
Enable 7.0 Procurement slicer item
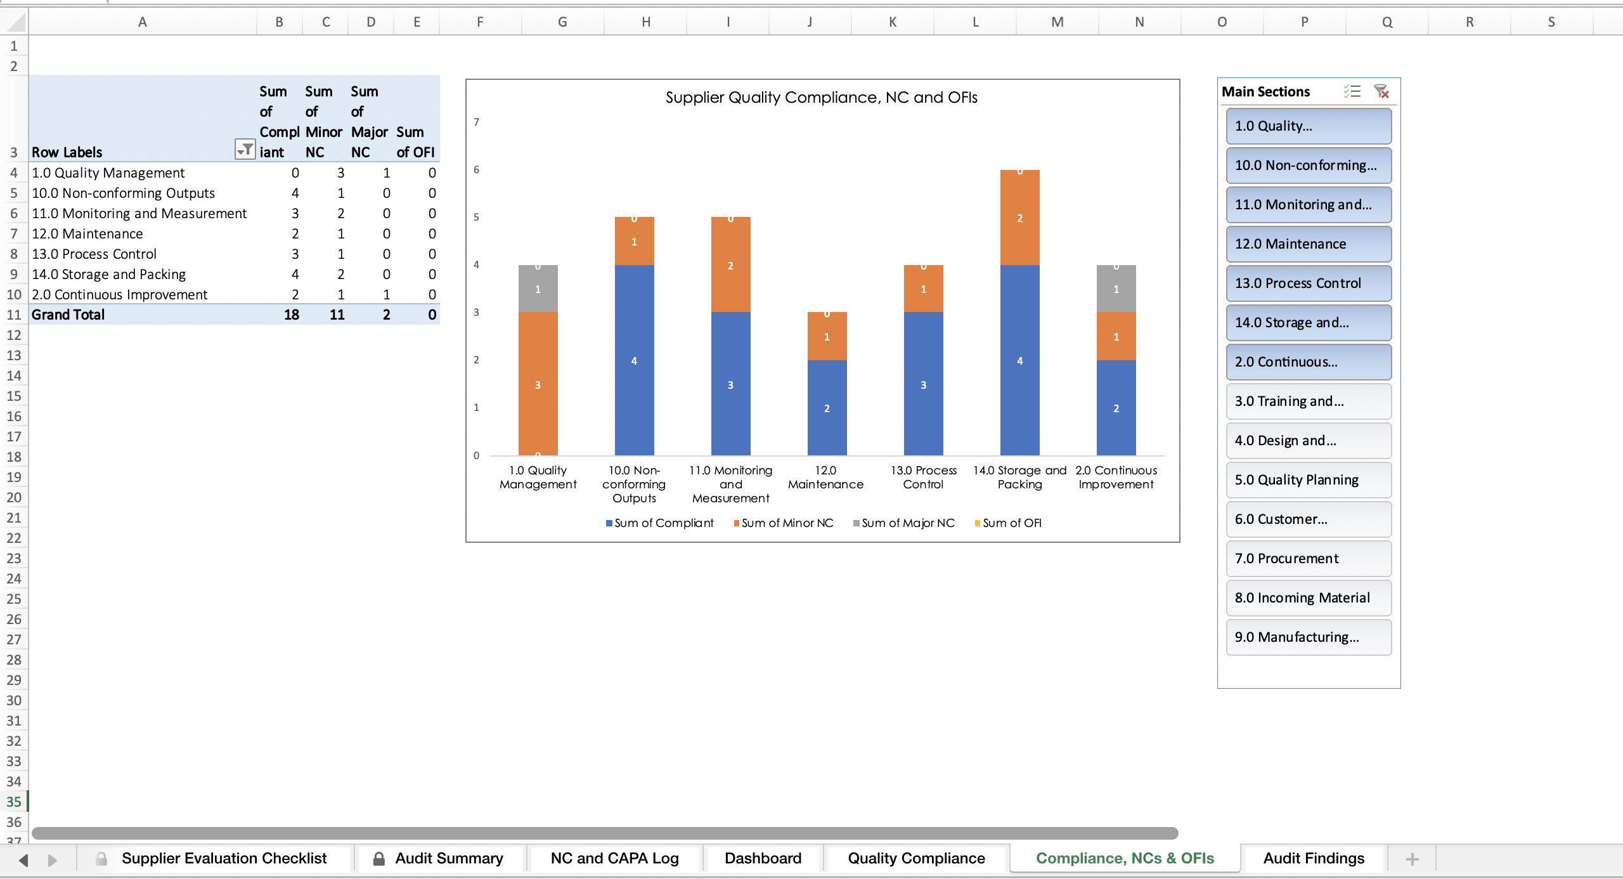coord(1309,558)
